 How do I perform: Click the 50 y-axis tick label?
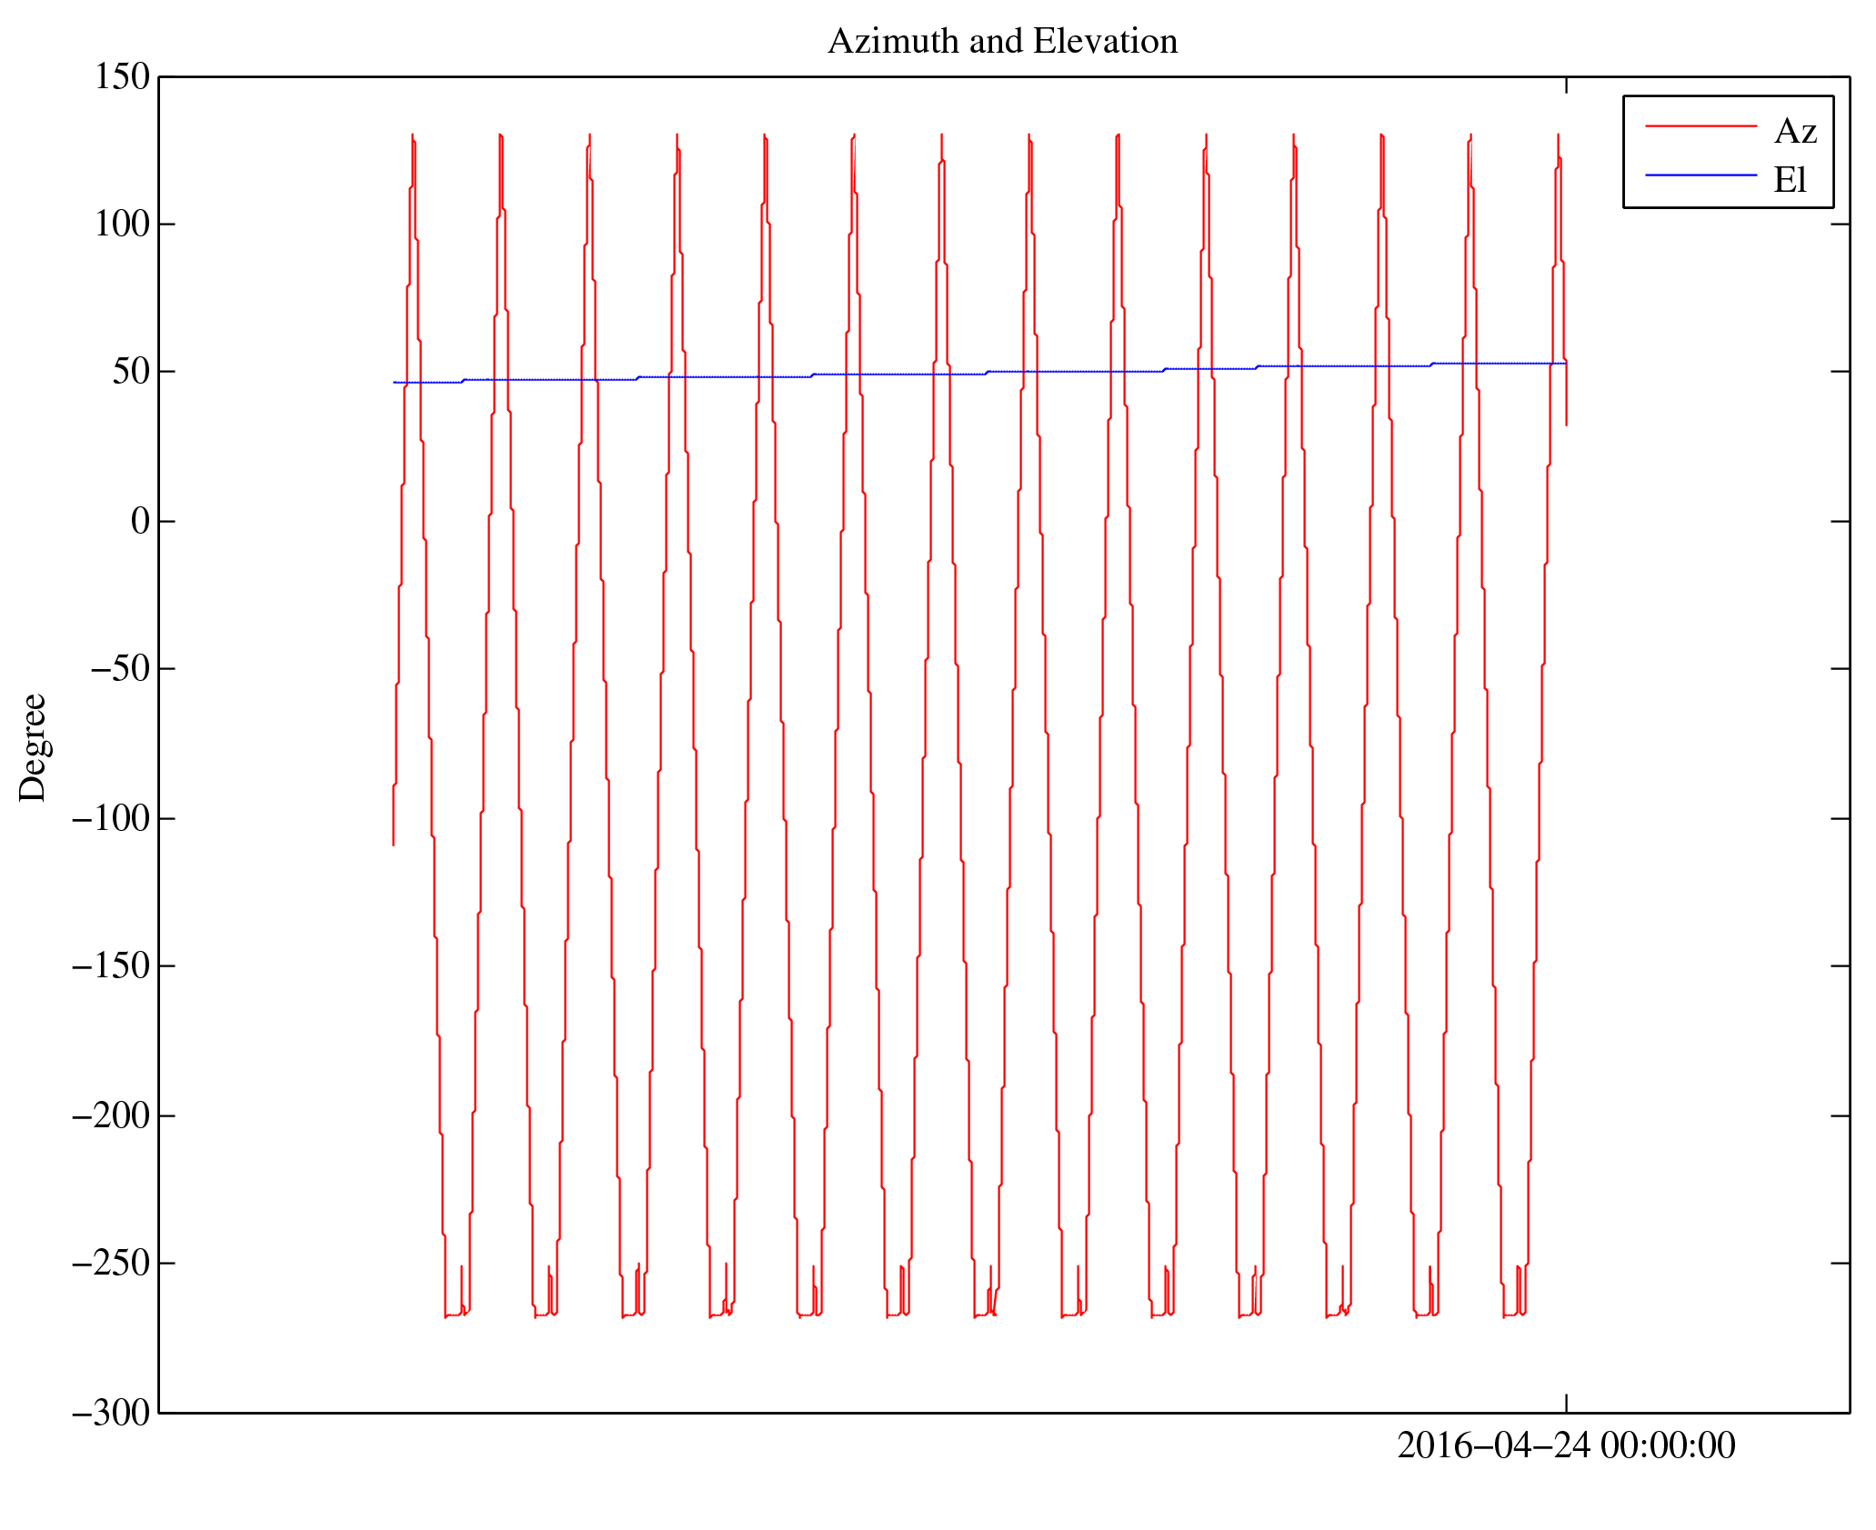pos(131,372)
